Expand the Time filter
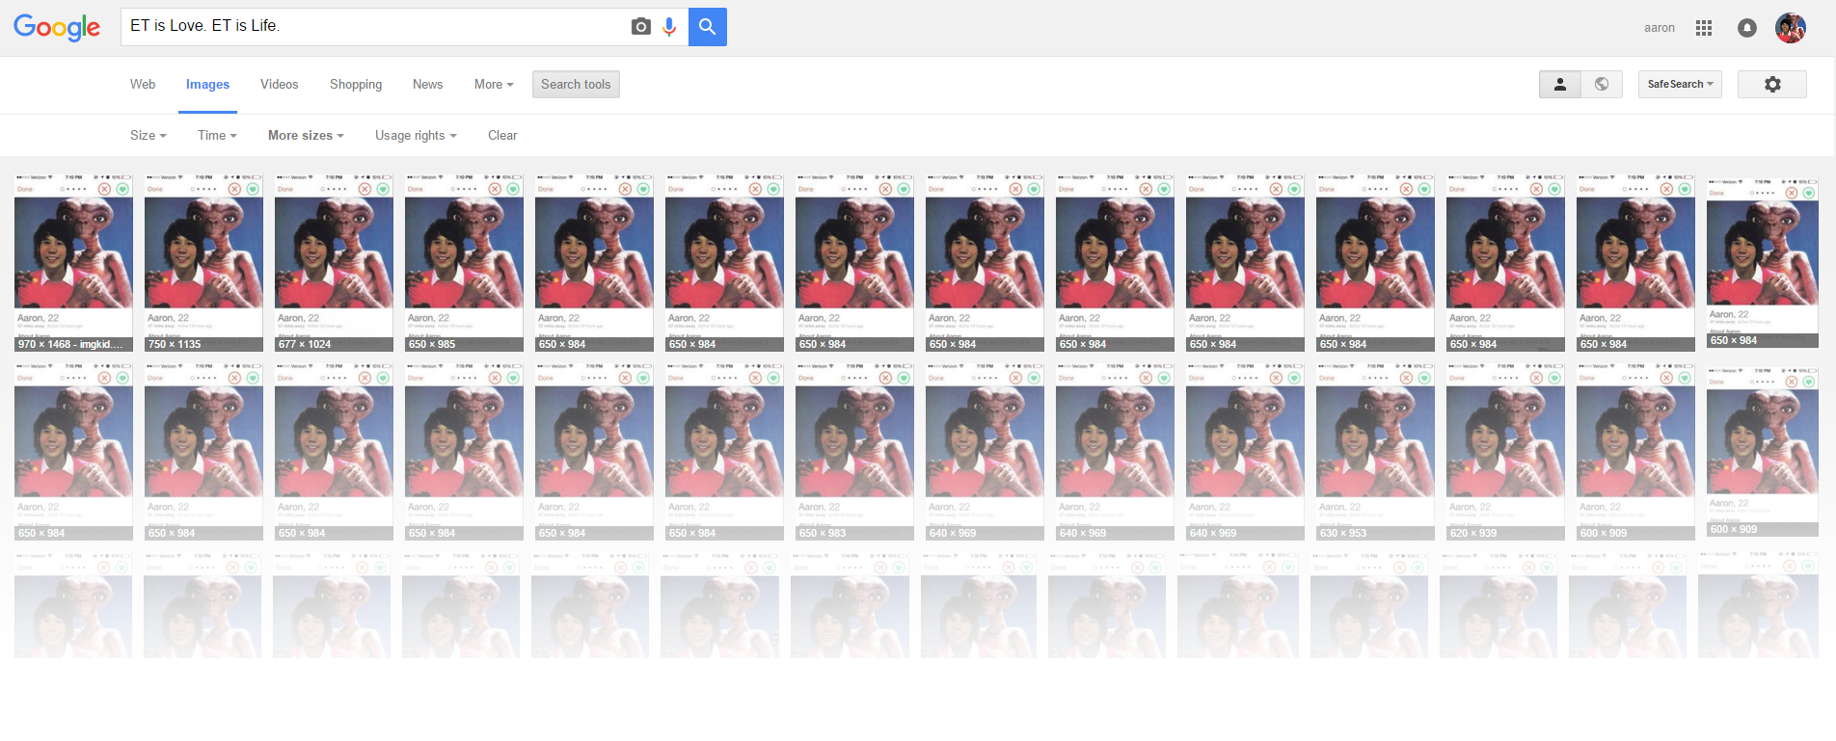 pos(217,135)
